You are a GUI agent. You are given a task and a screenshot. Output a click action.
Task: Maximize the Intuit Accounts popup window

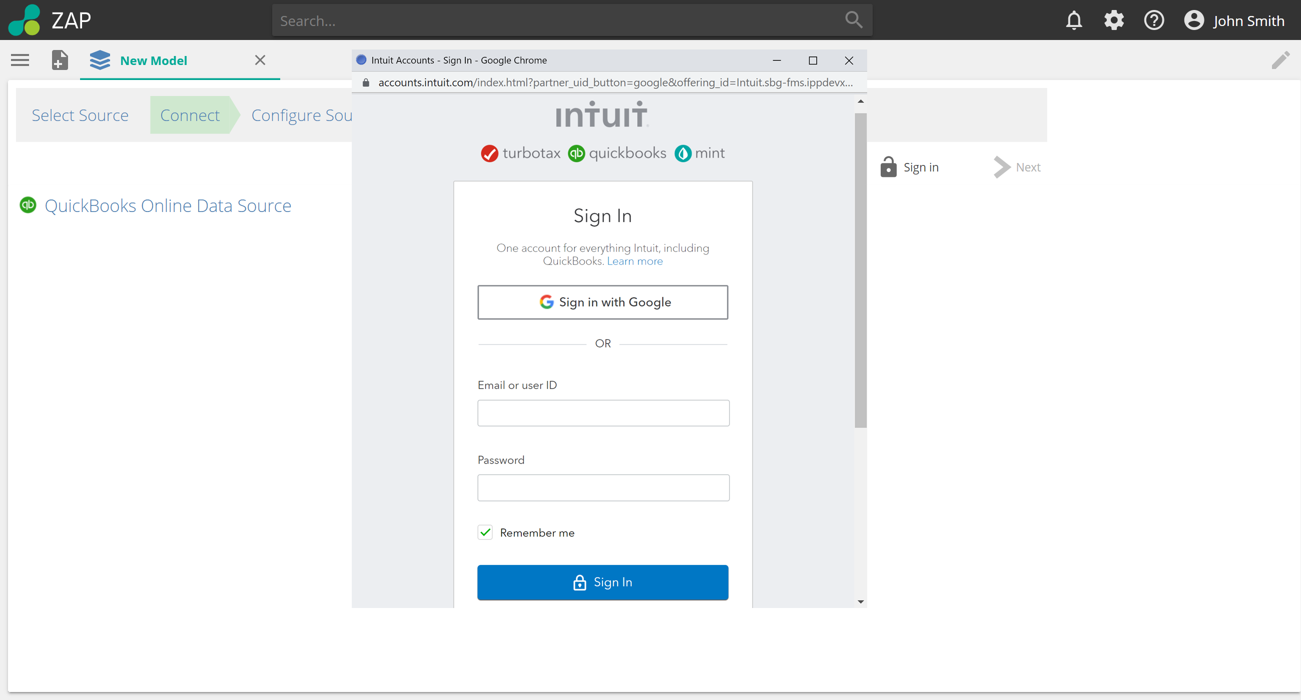(x=813, y=60)
